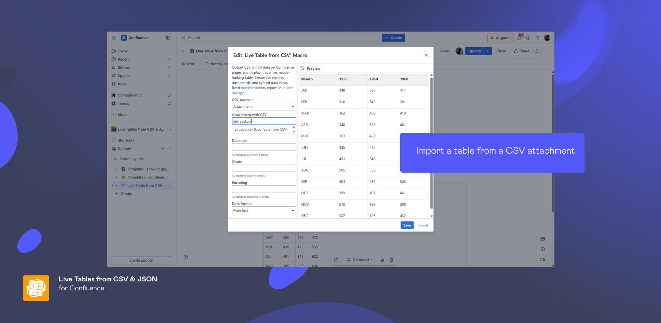This screenshot has height=323, width=661.
Task: Open the settings gear icon
Action: (537, 37)
